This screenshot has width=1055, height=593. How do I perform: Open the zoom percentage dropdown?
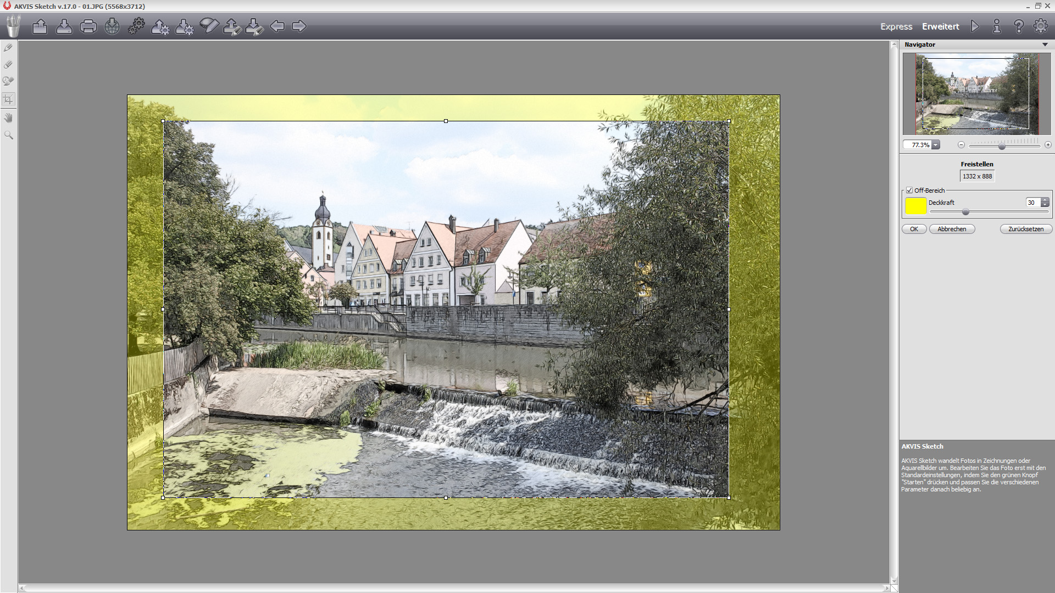[936, 145]
